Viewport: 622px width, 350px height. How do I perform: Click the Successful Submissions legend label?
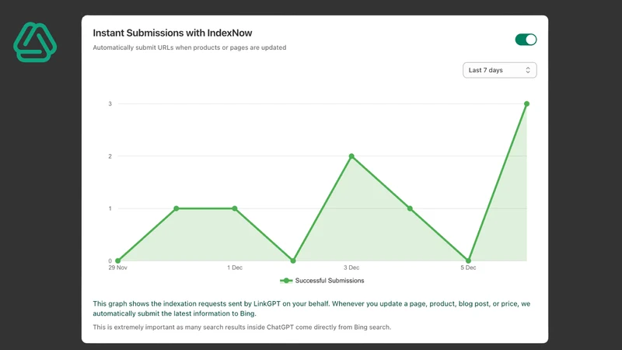pos(329,281)
